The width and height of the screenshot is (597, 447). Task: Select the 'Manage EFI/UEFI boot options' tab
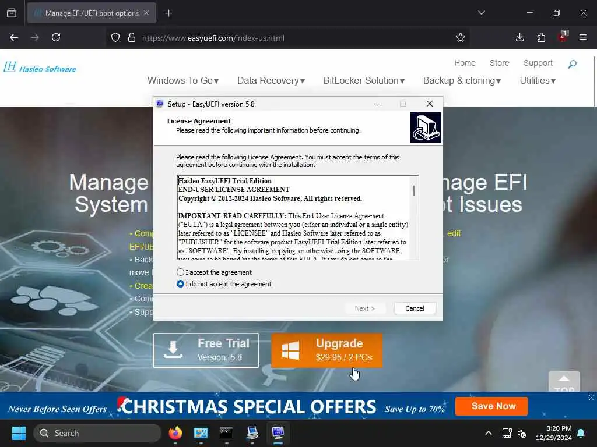92,13
